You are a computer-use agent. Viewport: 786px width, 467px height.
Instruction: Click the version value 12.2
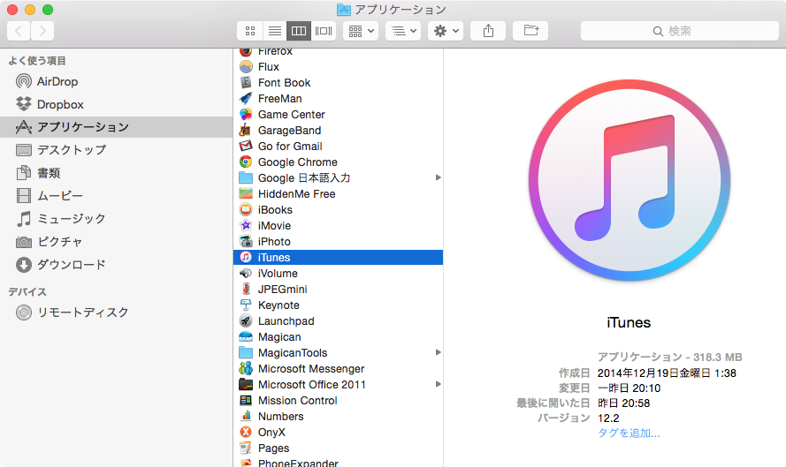pos(608,418)
